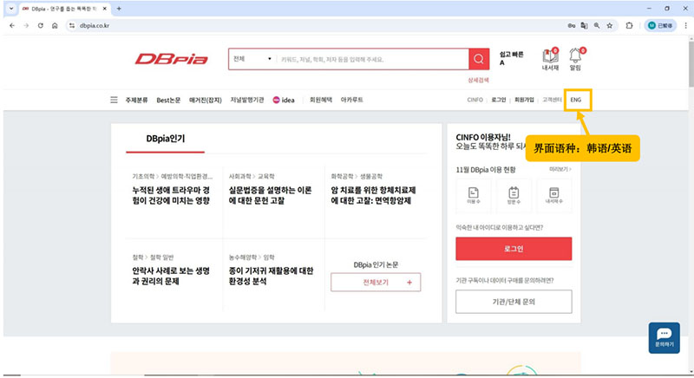Click the DBpia logo
The width and height of the screenshot is (694, 378).
coord(171,59)
